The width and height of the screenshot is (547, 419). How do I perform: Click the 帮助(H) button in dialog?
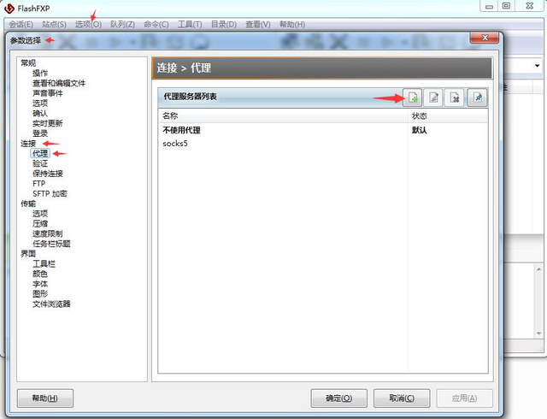pos(45,398)
